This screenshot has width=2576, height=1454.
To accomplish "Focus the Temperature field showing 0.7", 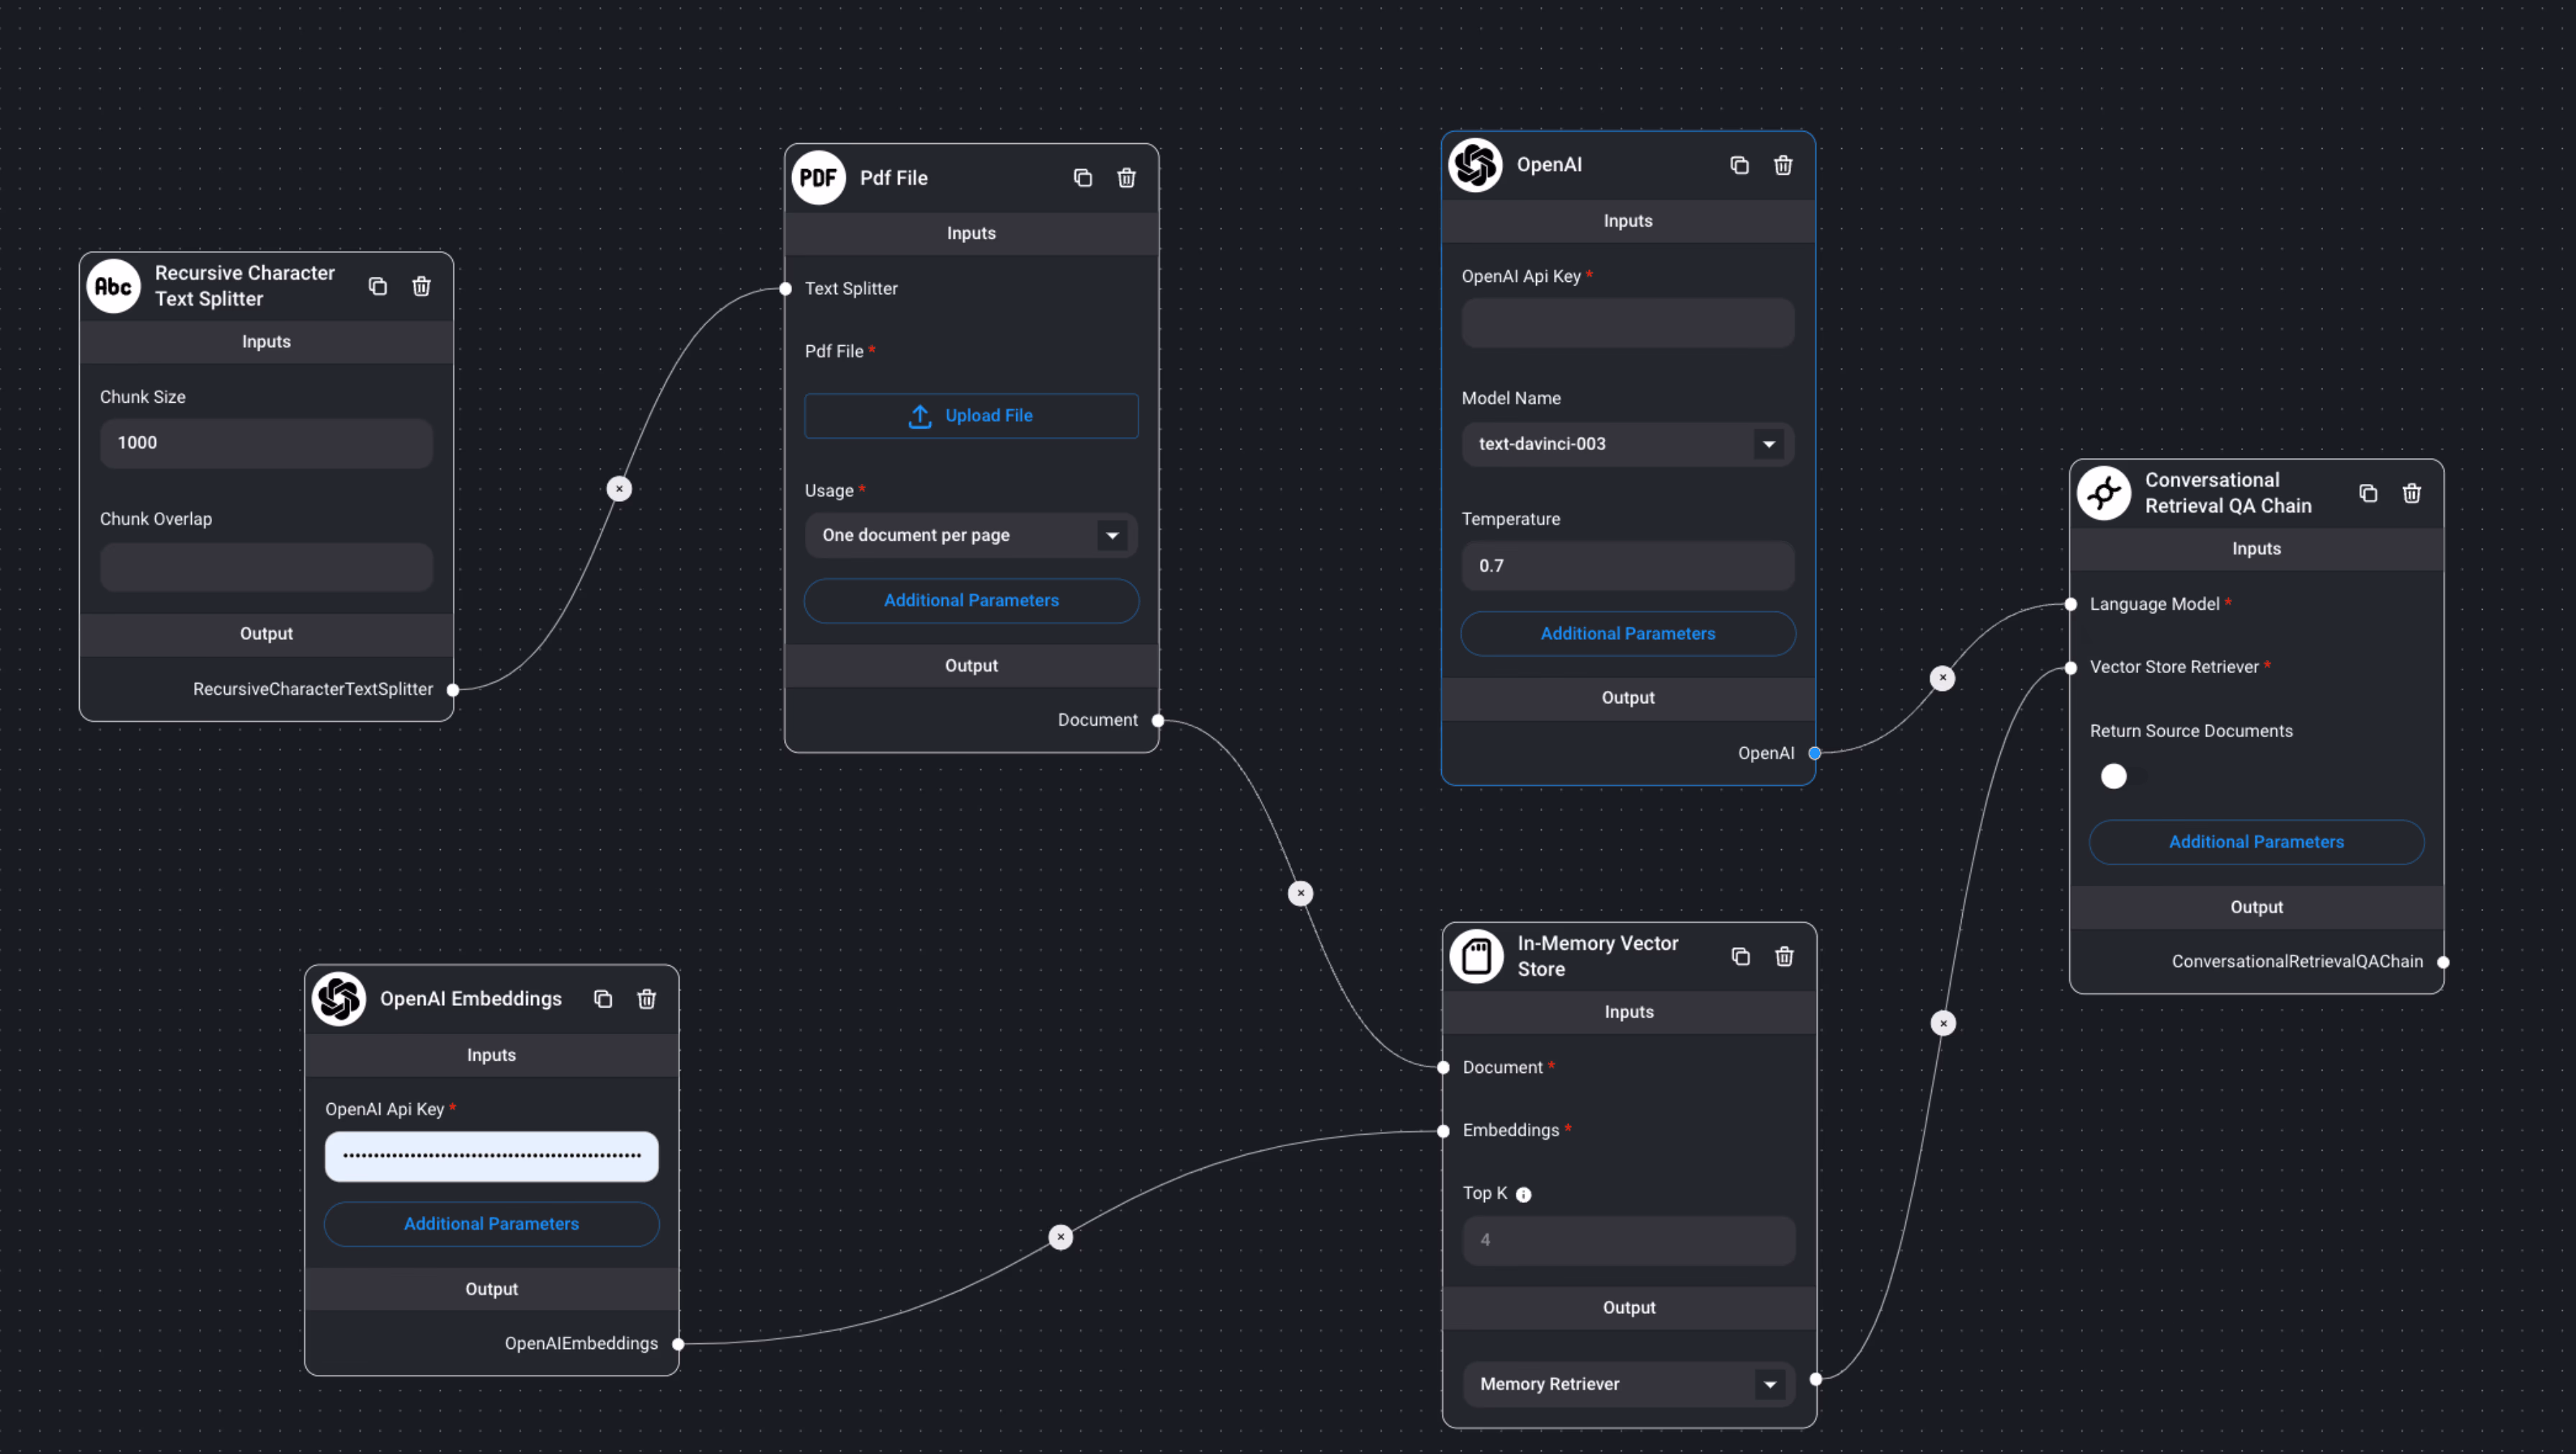I will [1627, 565].
